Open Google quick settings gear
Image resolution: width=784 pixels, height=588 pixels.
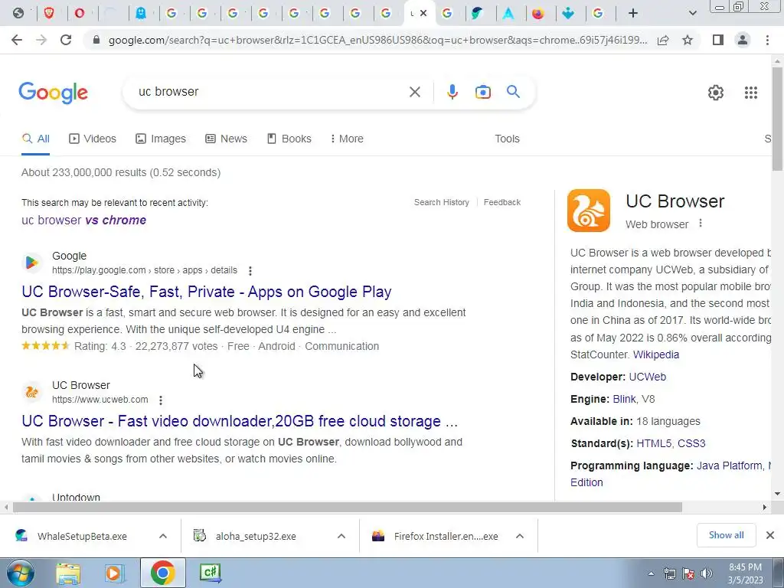[x=716, y=93]
